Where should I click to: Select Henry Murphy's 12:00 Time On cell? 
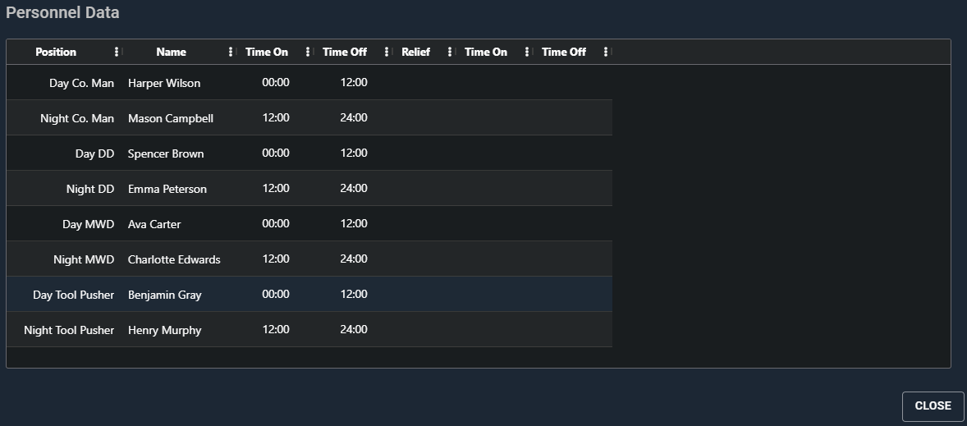tap(276, 330)
